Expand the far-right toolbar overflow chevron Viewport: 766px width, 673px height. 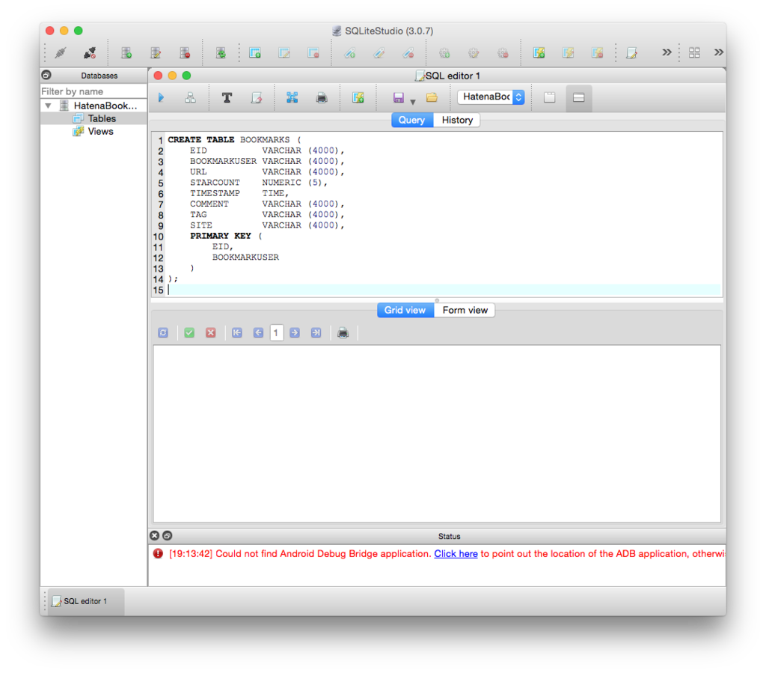click(x=718, y=52)
